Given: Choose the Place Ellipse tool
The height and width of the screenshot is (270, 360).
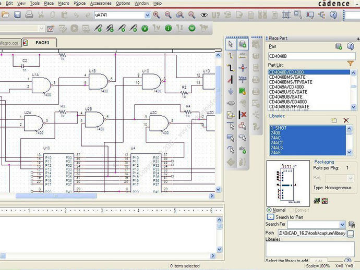Looking at the screenshot, I should (243, 138).
